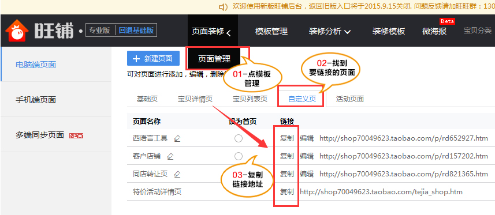Open 微海报 in the top navigation
495x215 pixels.
(x=434, y=32)
